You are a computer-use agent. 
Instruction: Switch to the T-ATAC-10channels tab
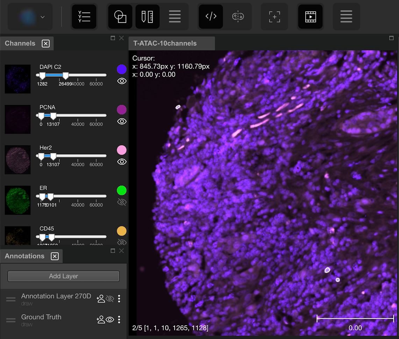click(x=165, y=43)
